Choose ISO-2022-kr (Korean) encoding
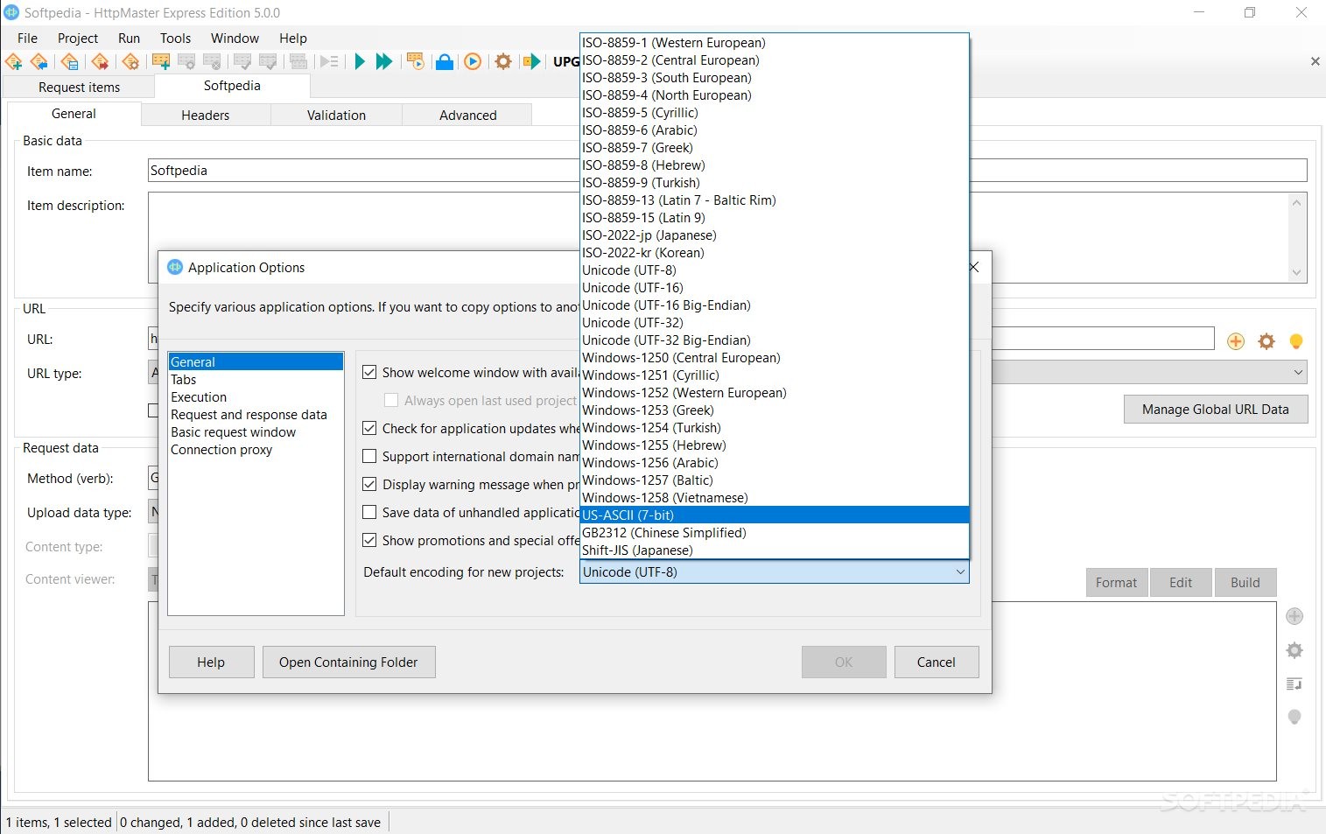 pyautogui.click(x=775, y=252)
